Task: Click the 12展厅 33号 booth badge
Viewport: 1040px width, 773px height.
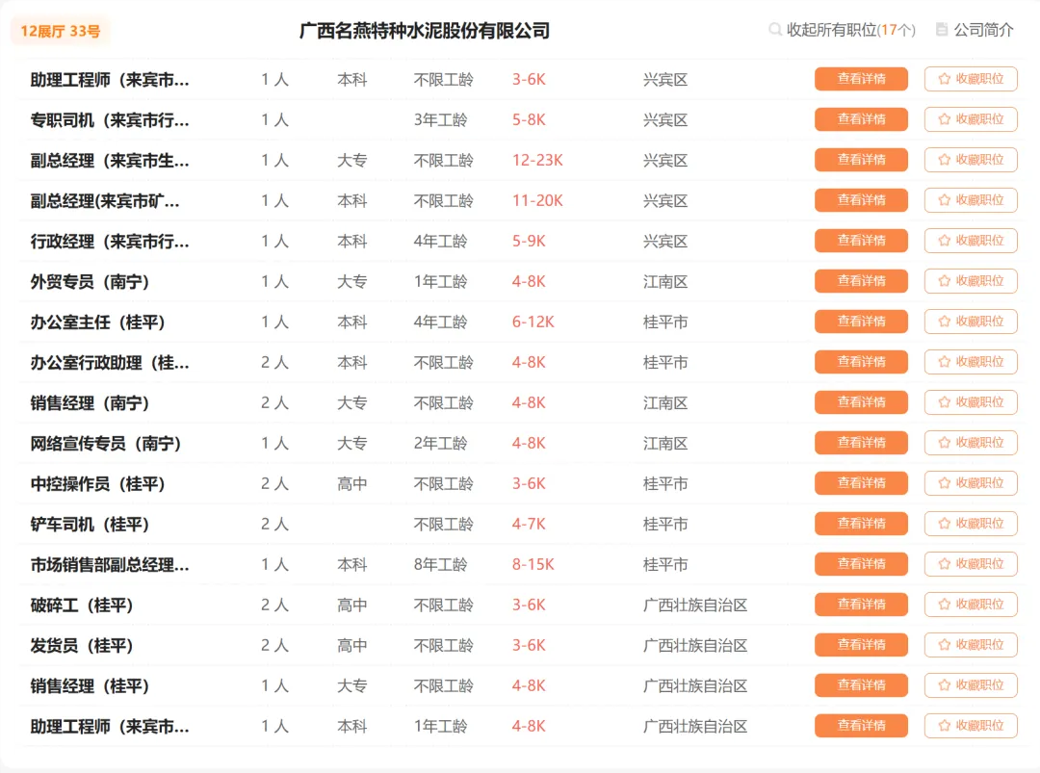Action: pyautogui.click(x=61, y=31)
